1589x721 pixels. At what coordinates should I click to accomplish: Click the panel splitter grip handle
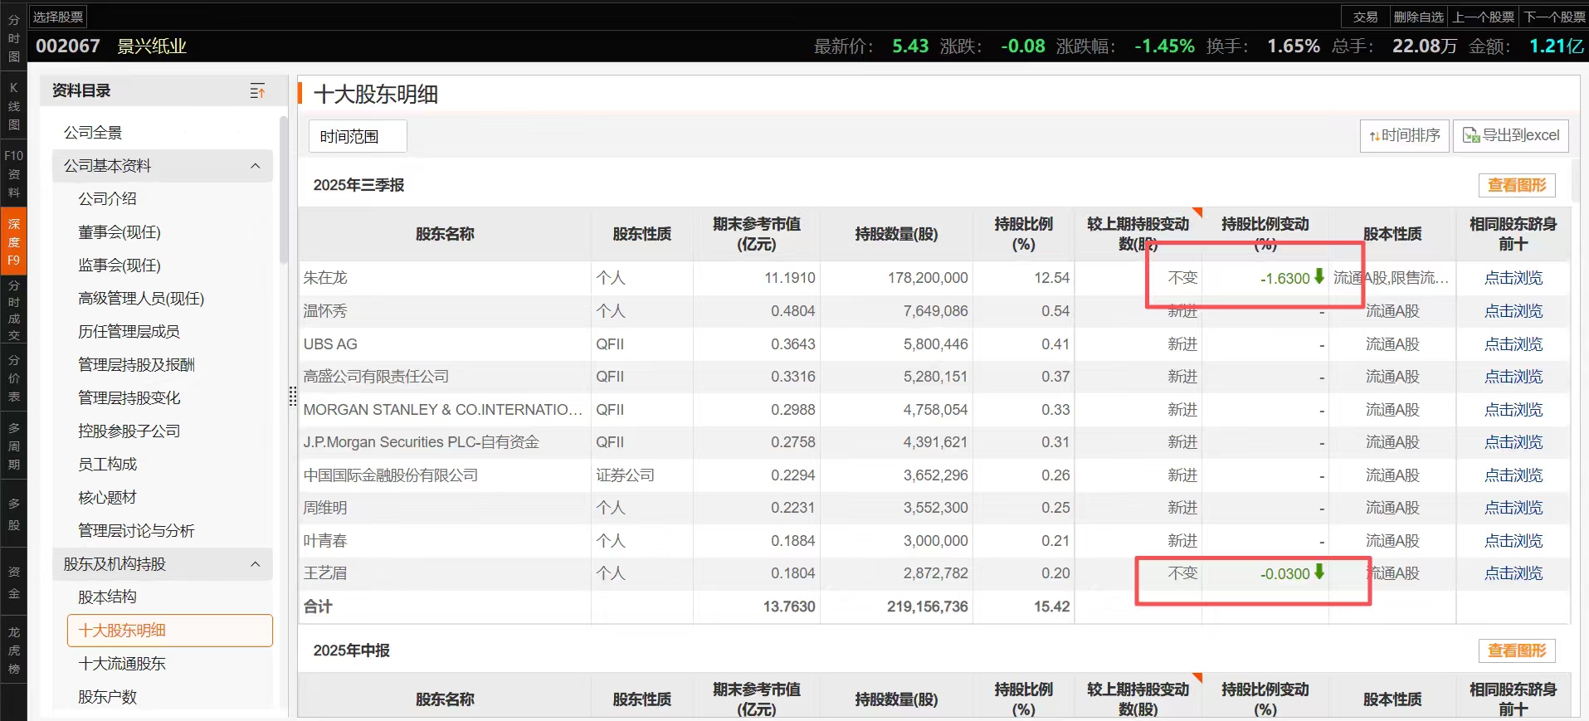(293, 397)
